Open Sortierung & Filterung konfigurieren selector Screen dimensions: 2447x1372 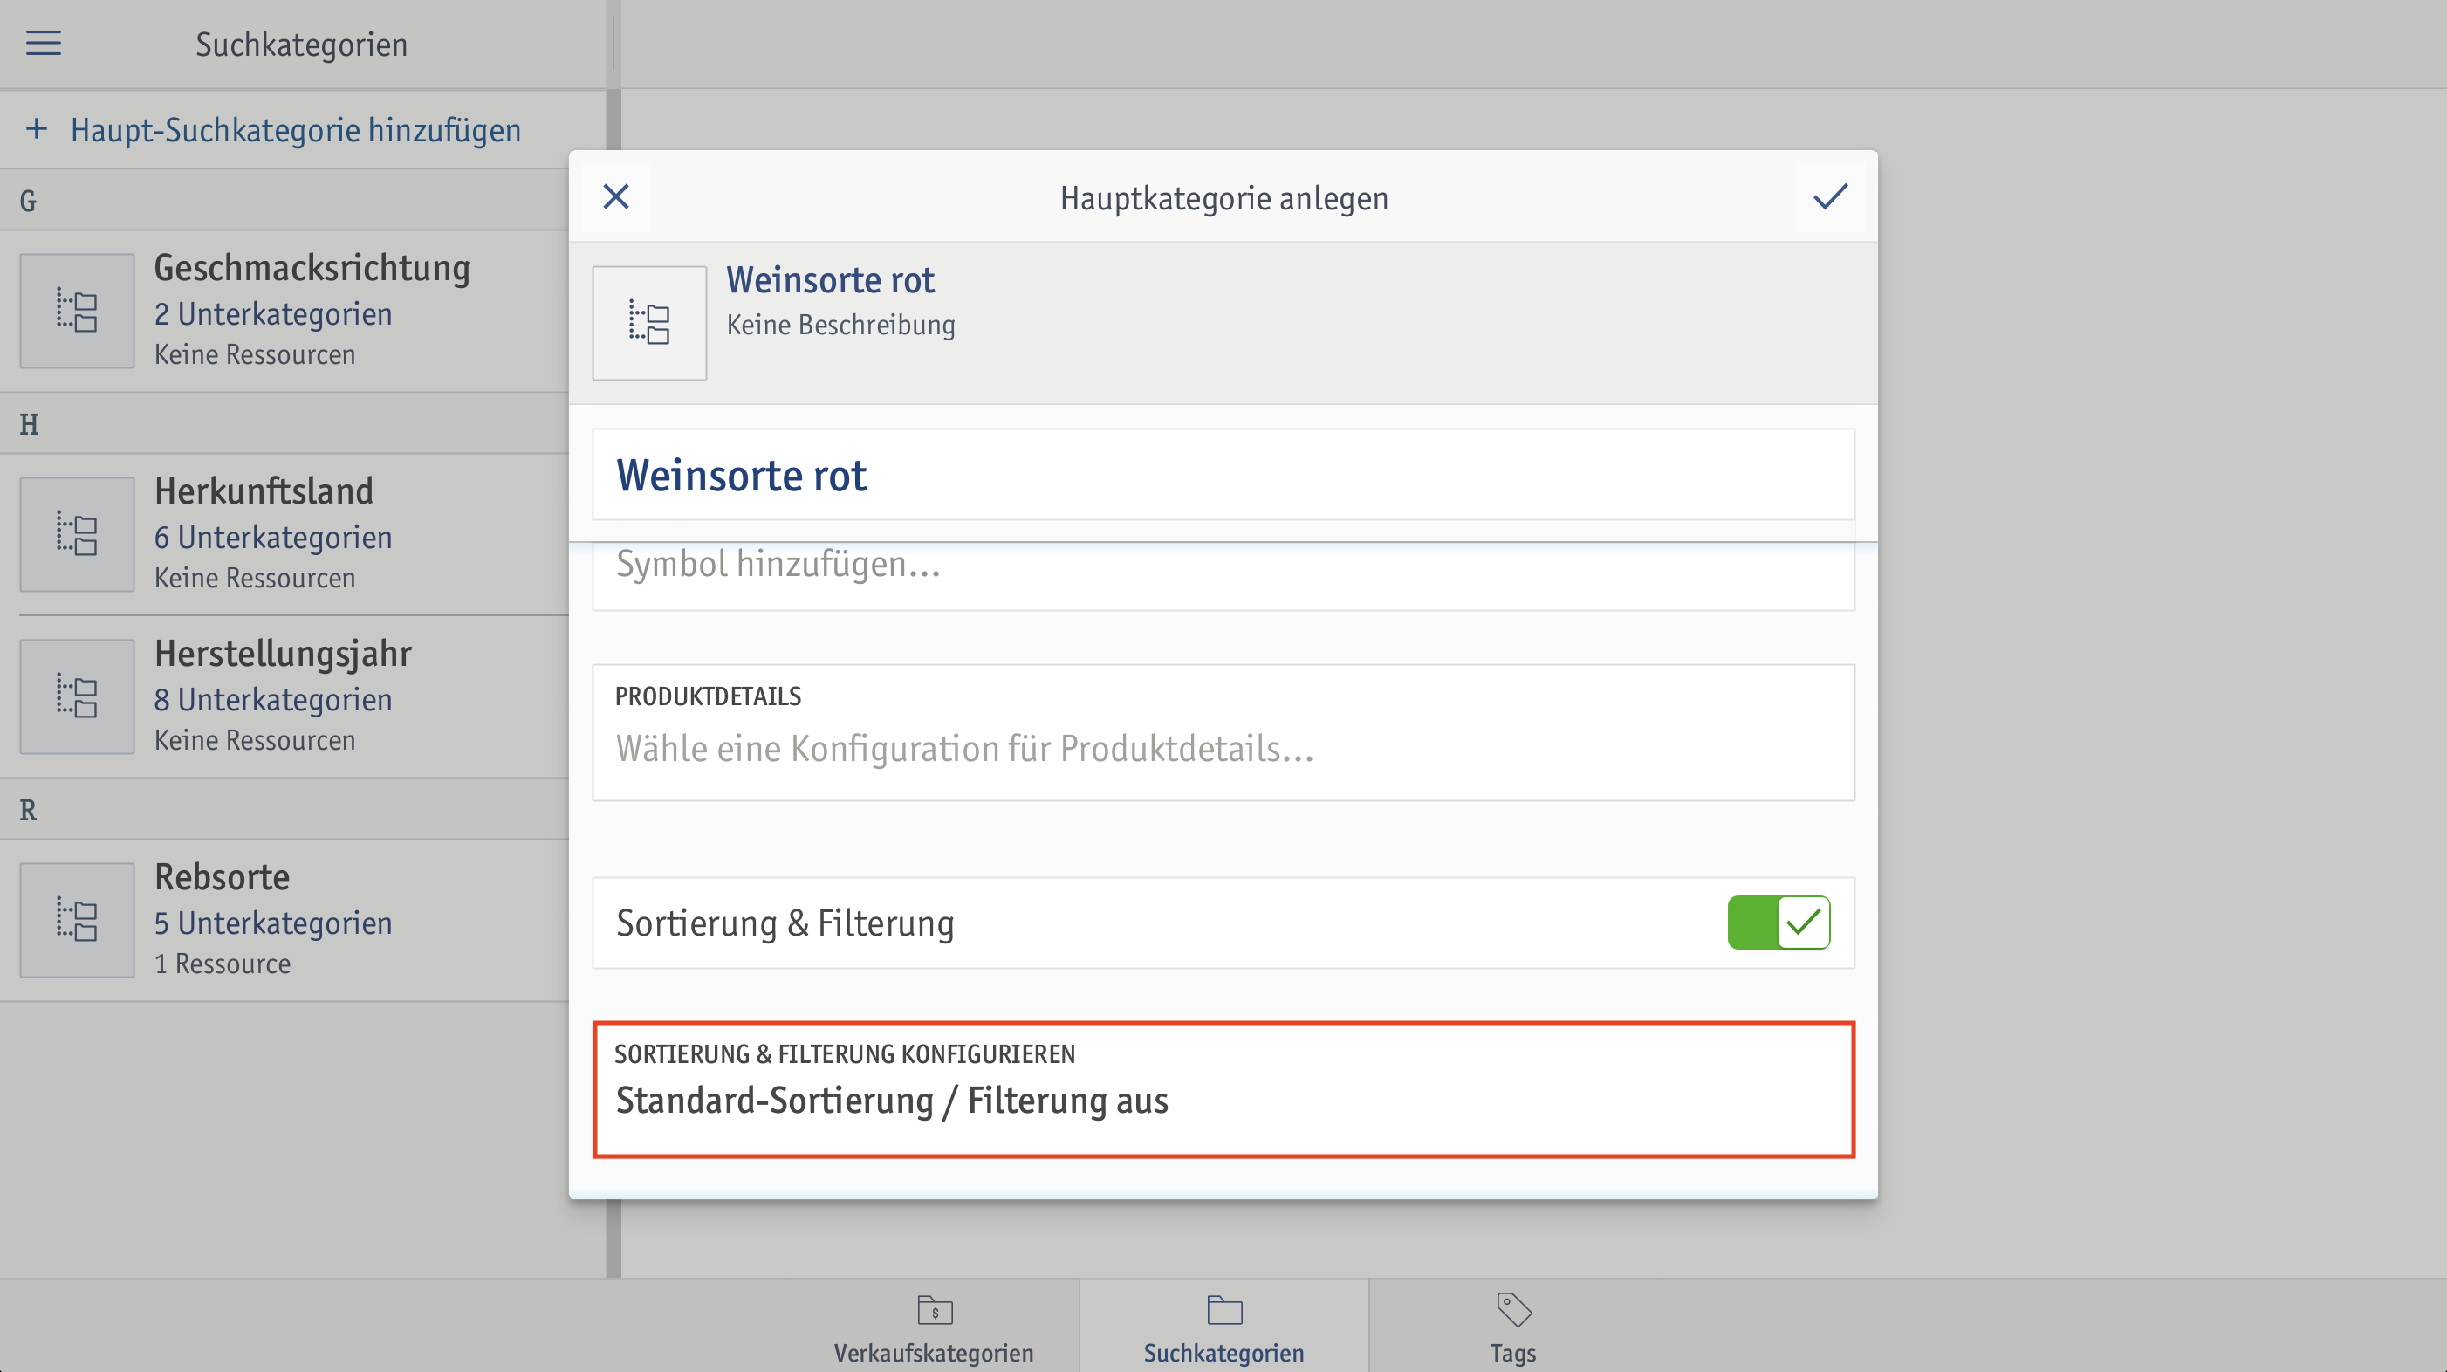(1223, 1090)
